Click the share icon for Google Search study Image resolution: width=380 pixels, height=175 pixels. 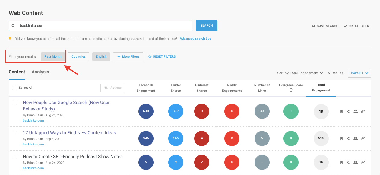coord(348,111)
